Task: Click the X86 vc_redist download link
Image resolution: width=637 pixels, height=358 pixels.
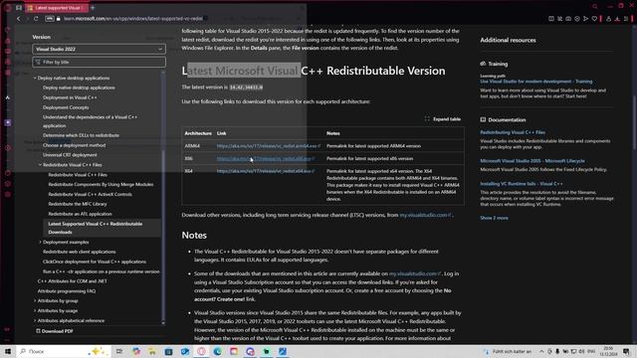Action: pos(266,159)
